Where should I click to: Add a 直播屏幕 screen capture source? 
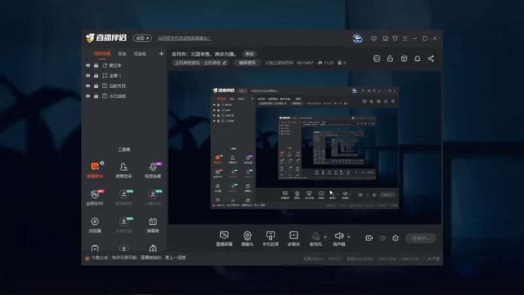pos(224,239)
